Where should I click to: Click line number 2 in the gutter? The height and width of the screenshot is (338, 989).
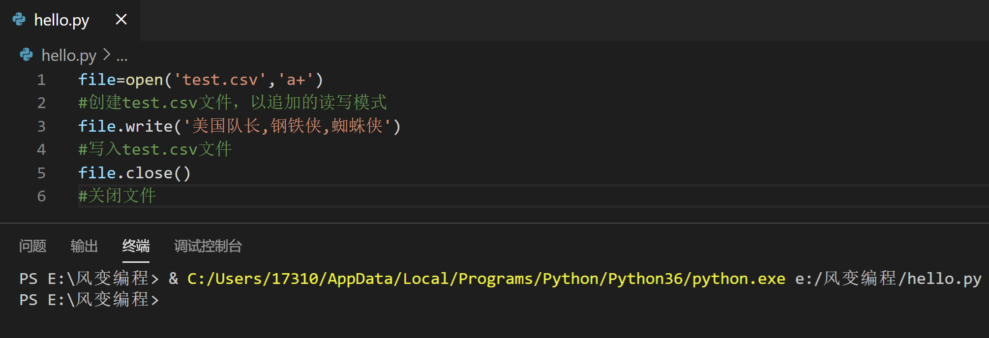pos(41,103)
